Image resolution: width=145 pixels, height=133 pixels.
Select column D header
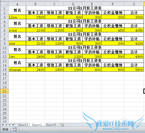coord(73,4)
